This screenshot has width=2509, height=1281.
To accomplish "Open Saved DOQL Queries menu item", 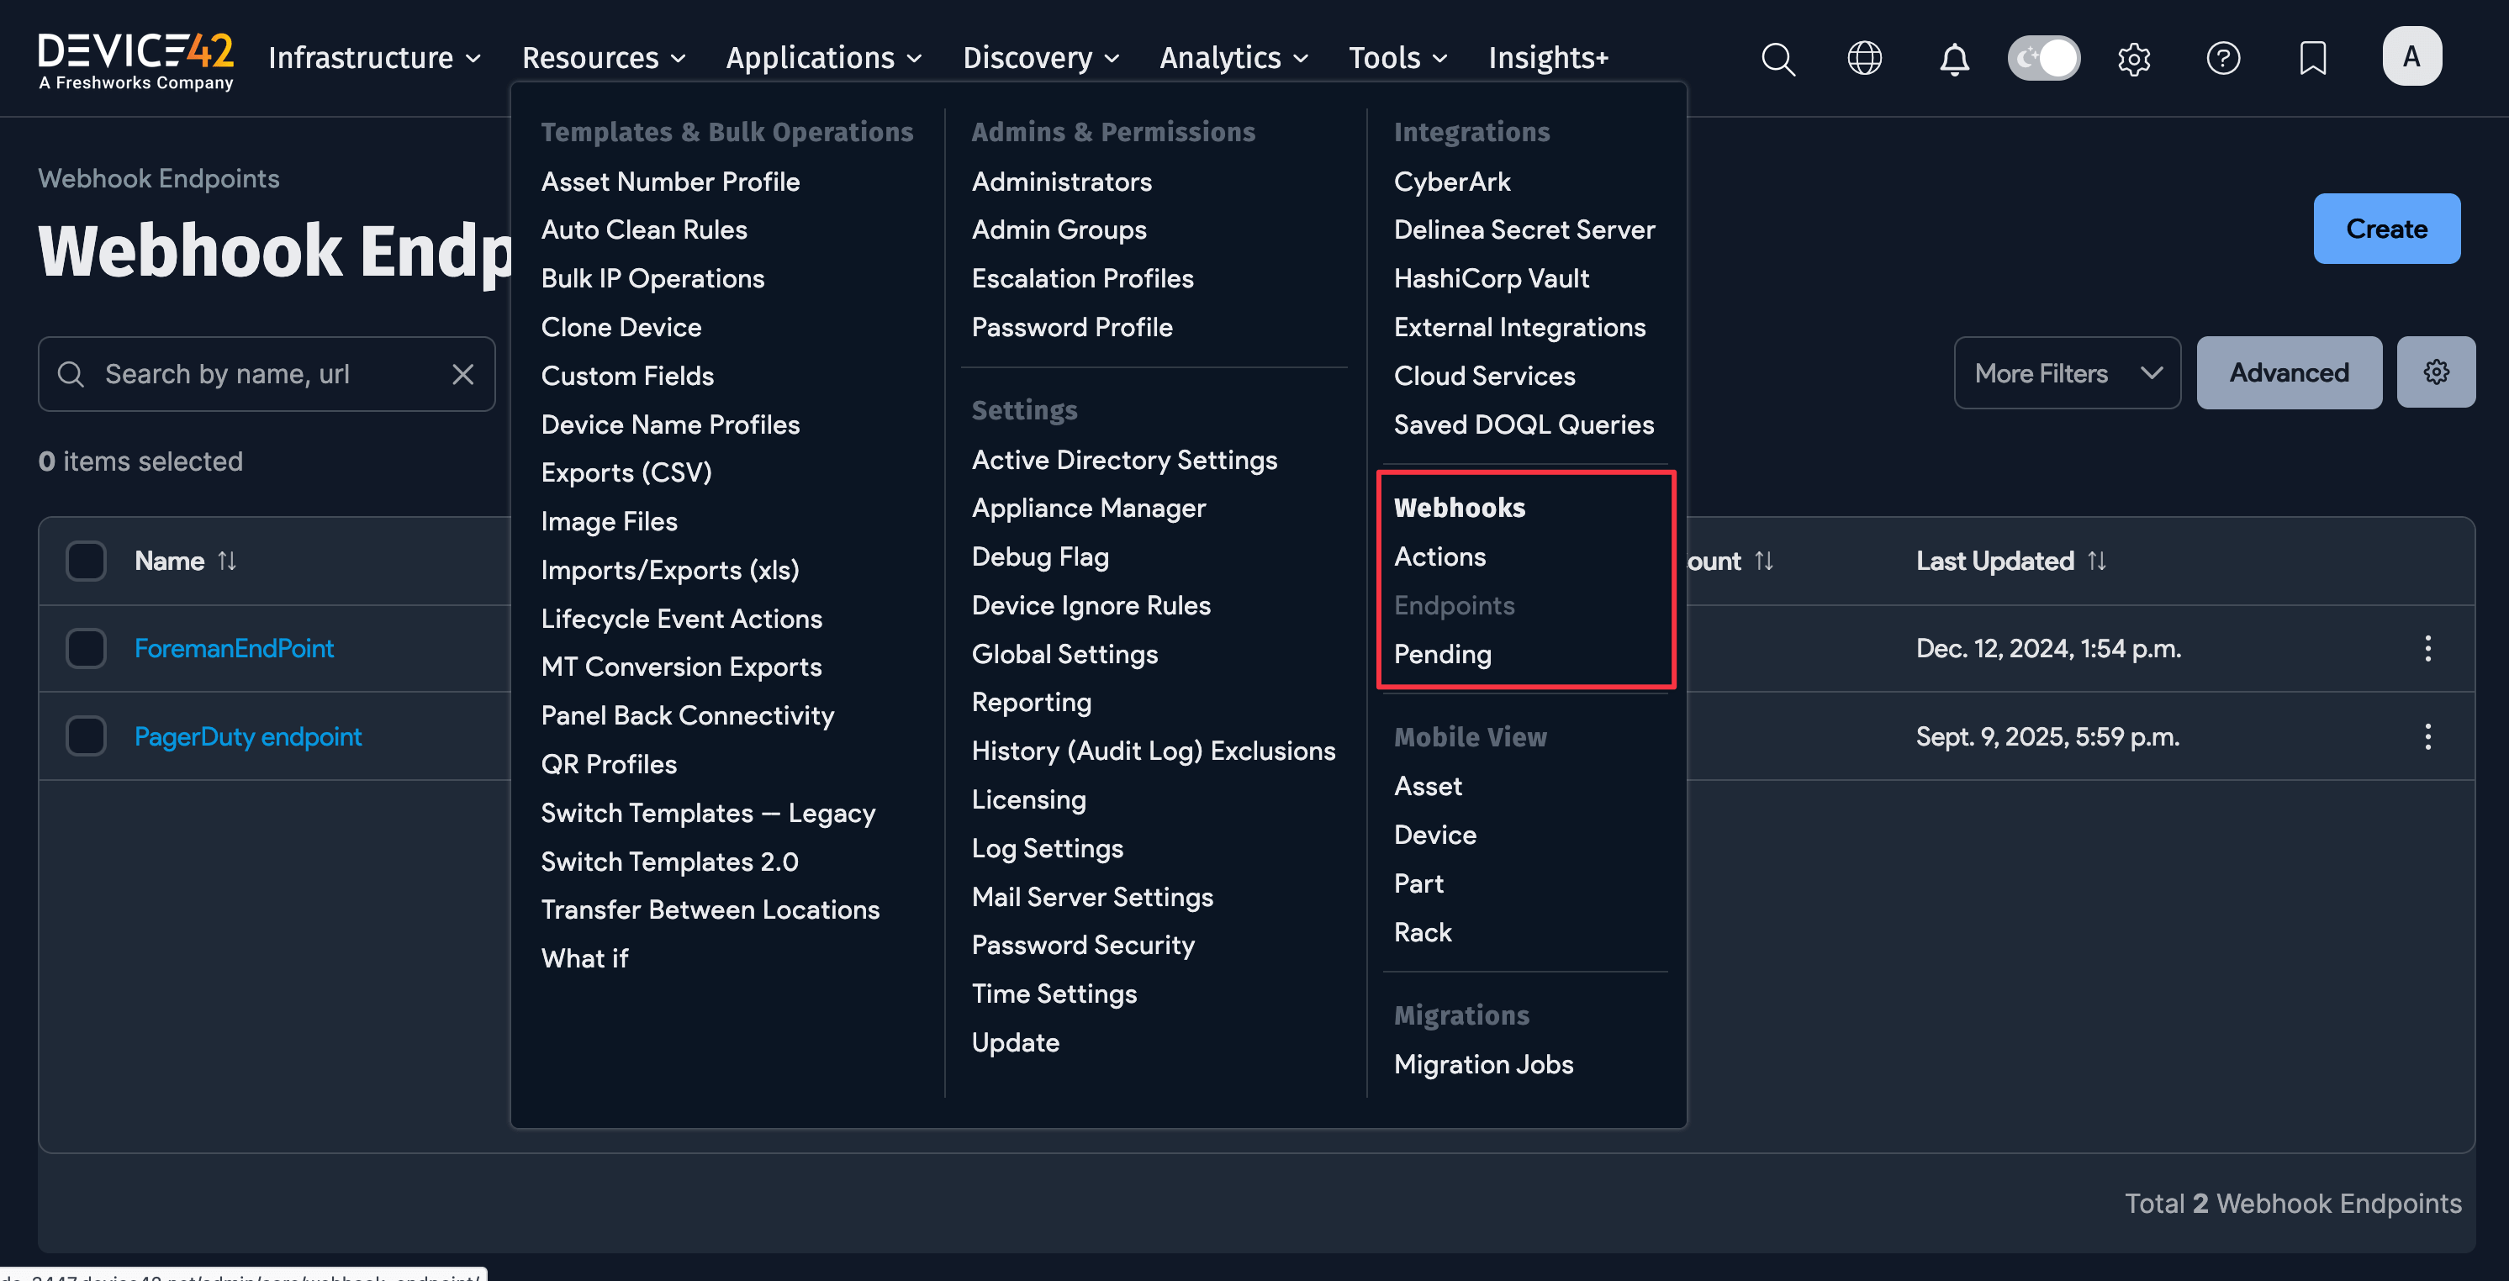I will coord(1524,424).
